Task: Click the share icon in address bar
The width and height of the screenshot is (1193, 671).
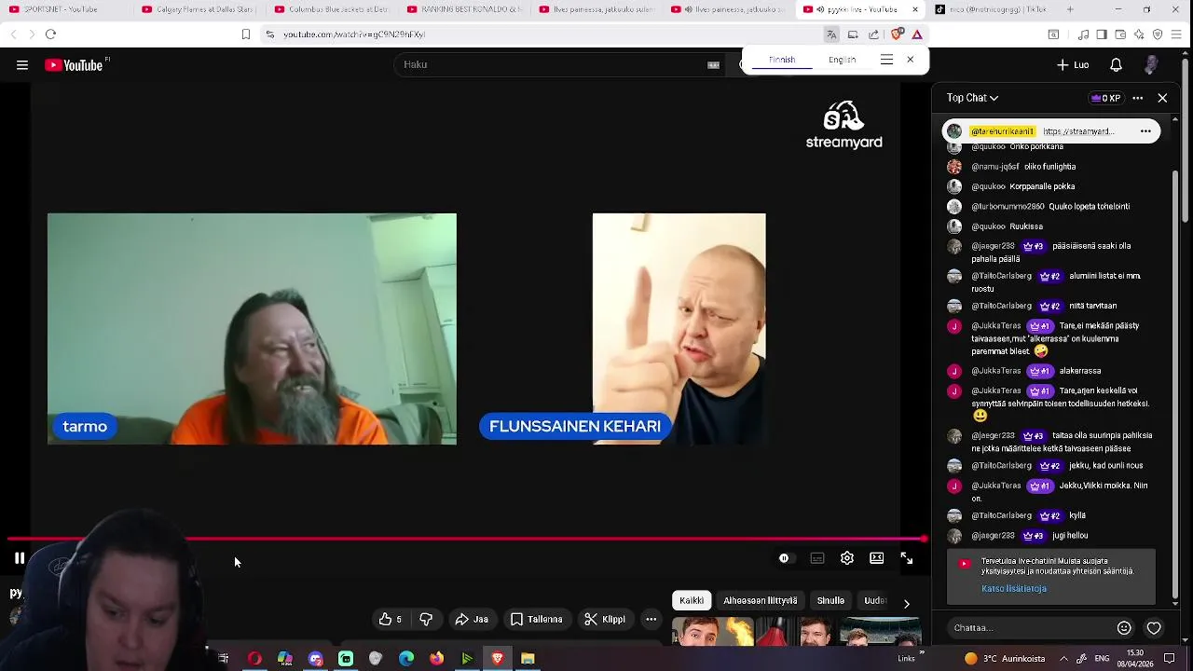Action: point(873,34)
